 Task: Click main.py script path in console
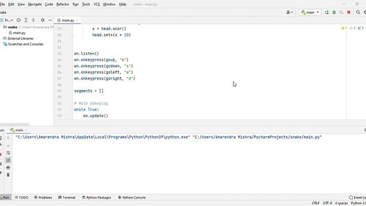click(x=257, y=137)
